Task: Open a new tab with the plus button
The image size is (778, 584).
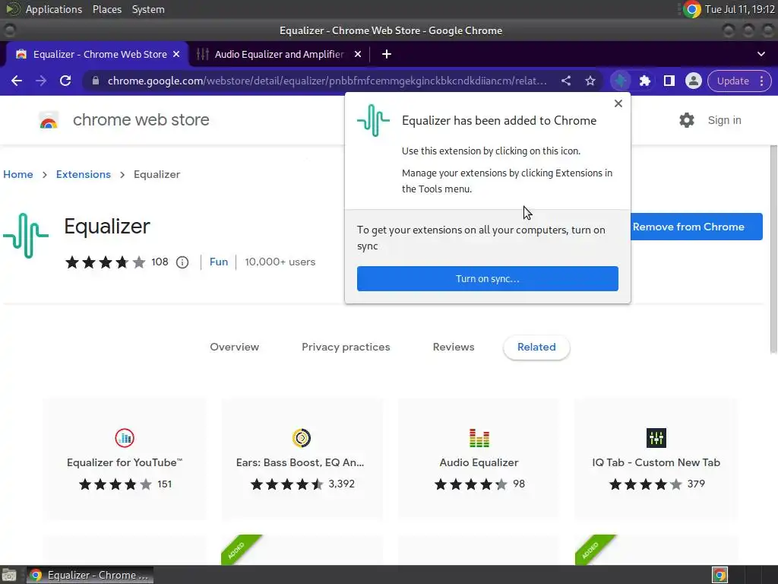Action: [387, 54]
